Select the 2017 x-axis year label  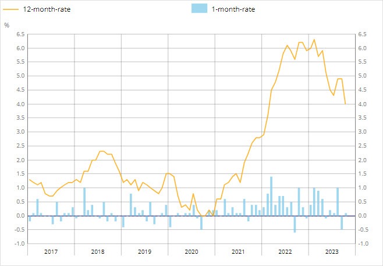tap(51, 251)
